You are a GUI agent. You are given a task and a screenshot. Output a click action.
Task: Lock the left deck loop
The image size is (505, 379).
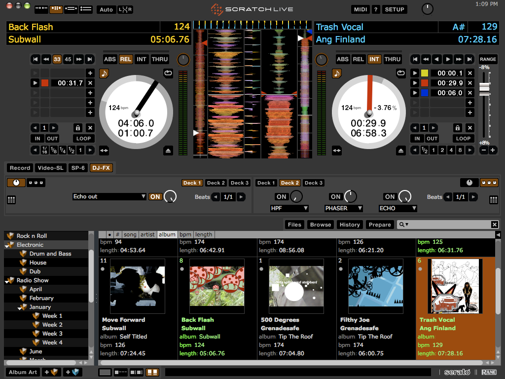click(77, 128)
